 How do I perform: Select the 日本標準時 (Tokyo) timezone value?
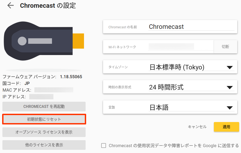pos(177,67)
